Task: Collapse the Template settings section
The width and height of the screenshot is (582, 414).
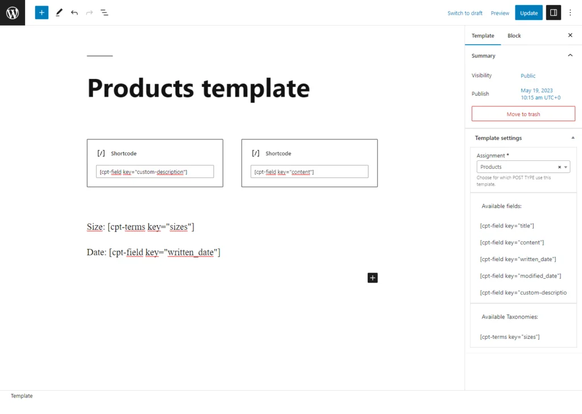Action: point(573,138)
